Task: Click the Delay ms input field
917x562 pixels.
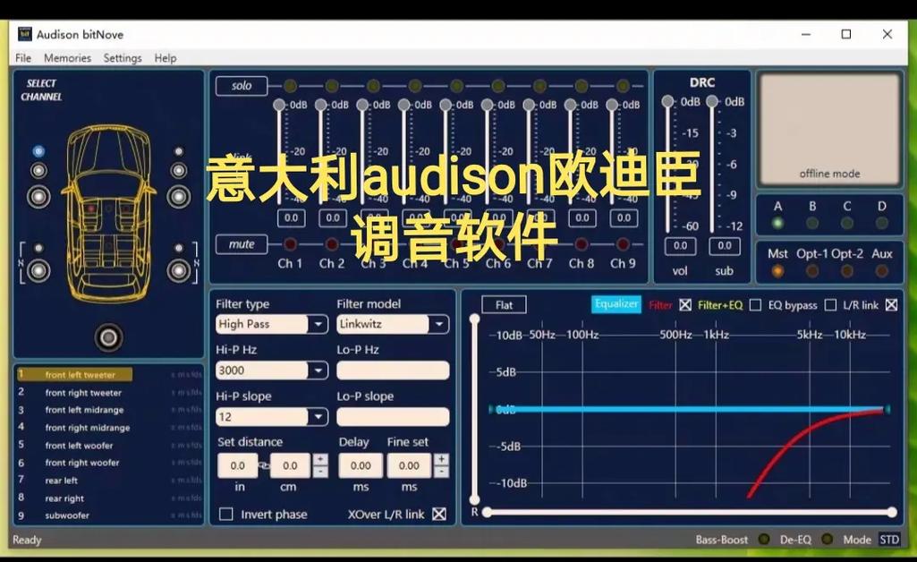Action: click(x=361, y=465)
